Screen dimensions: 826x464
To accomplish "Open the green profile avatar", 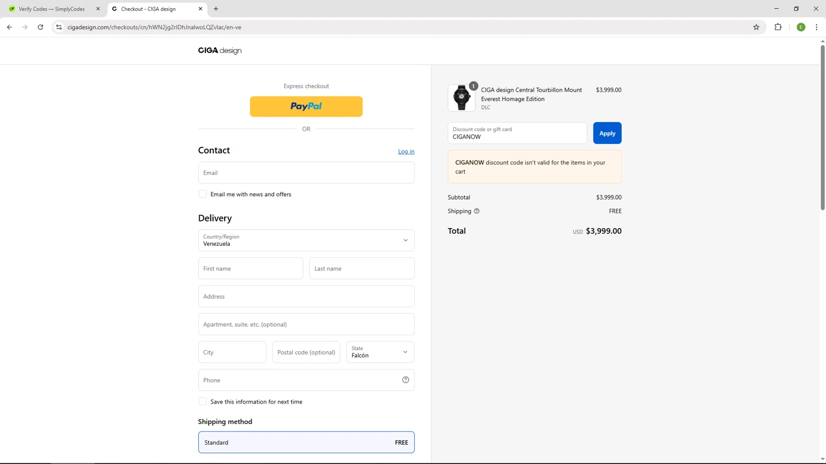I will click(x=801, y=27).
